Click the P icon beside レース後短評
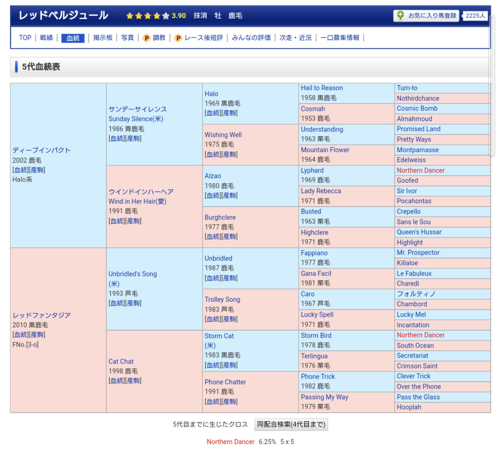 click(x=178, y=38)
